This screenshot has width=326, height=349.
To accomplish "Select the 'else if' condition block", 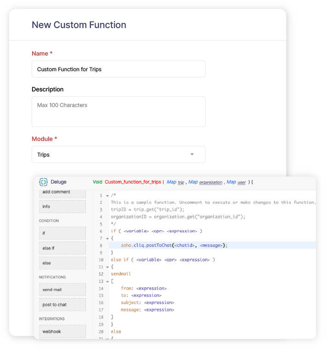I will (62, 248).
